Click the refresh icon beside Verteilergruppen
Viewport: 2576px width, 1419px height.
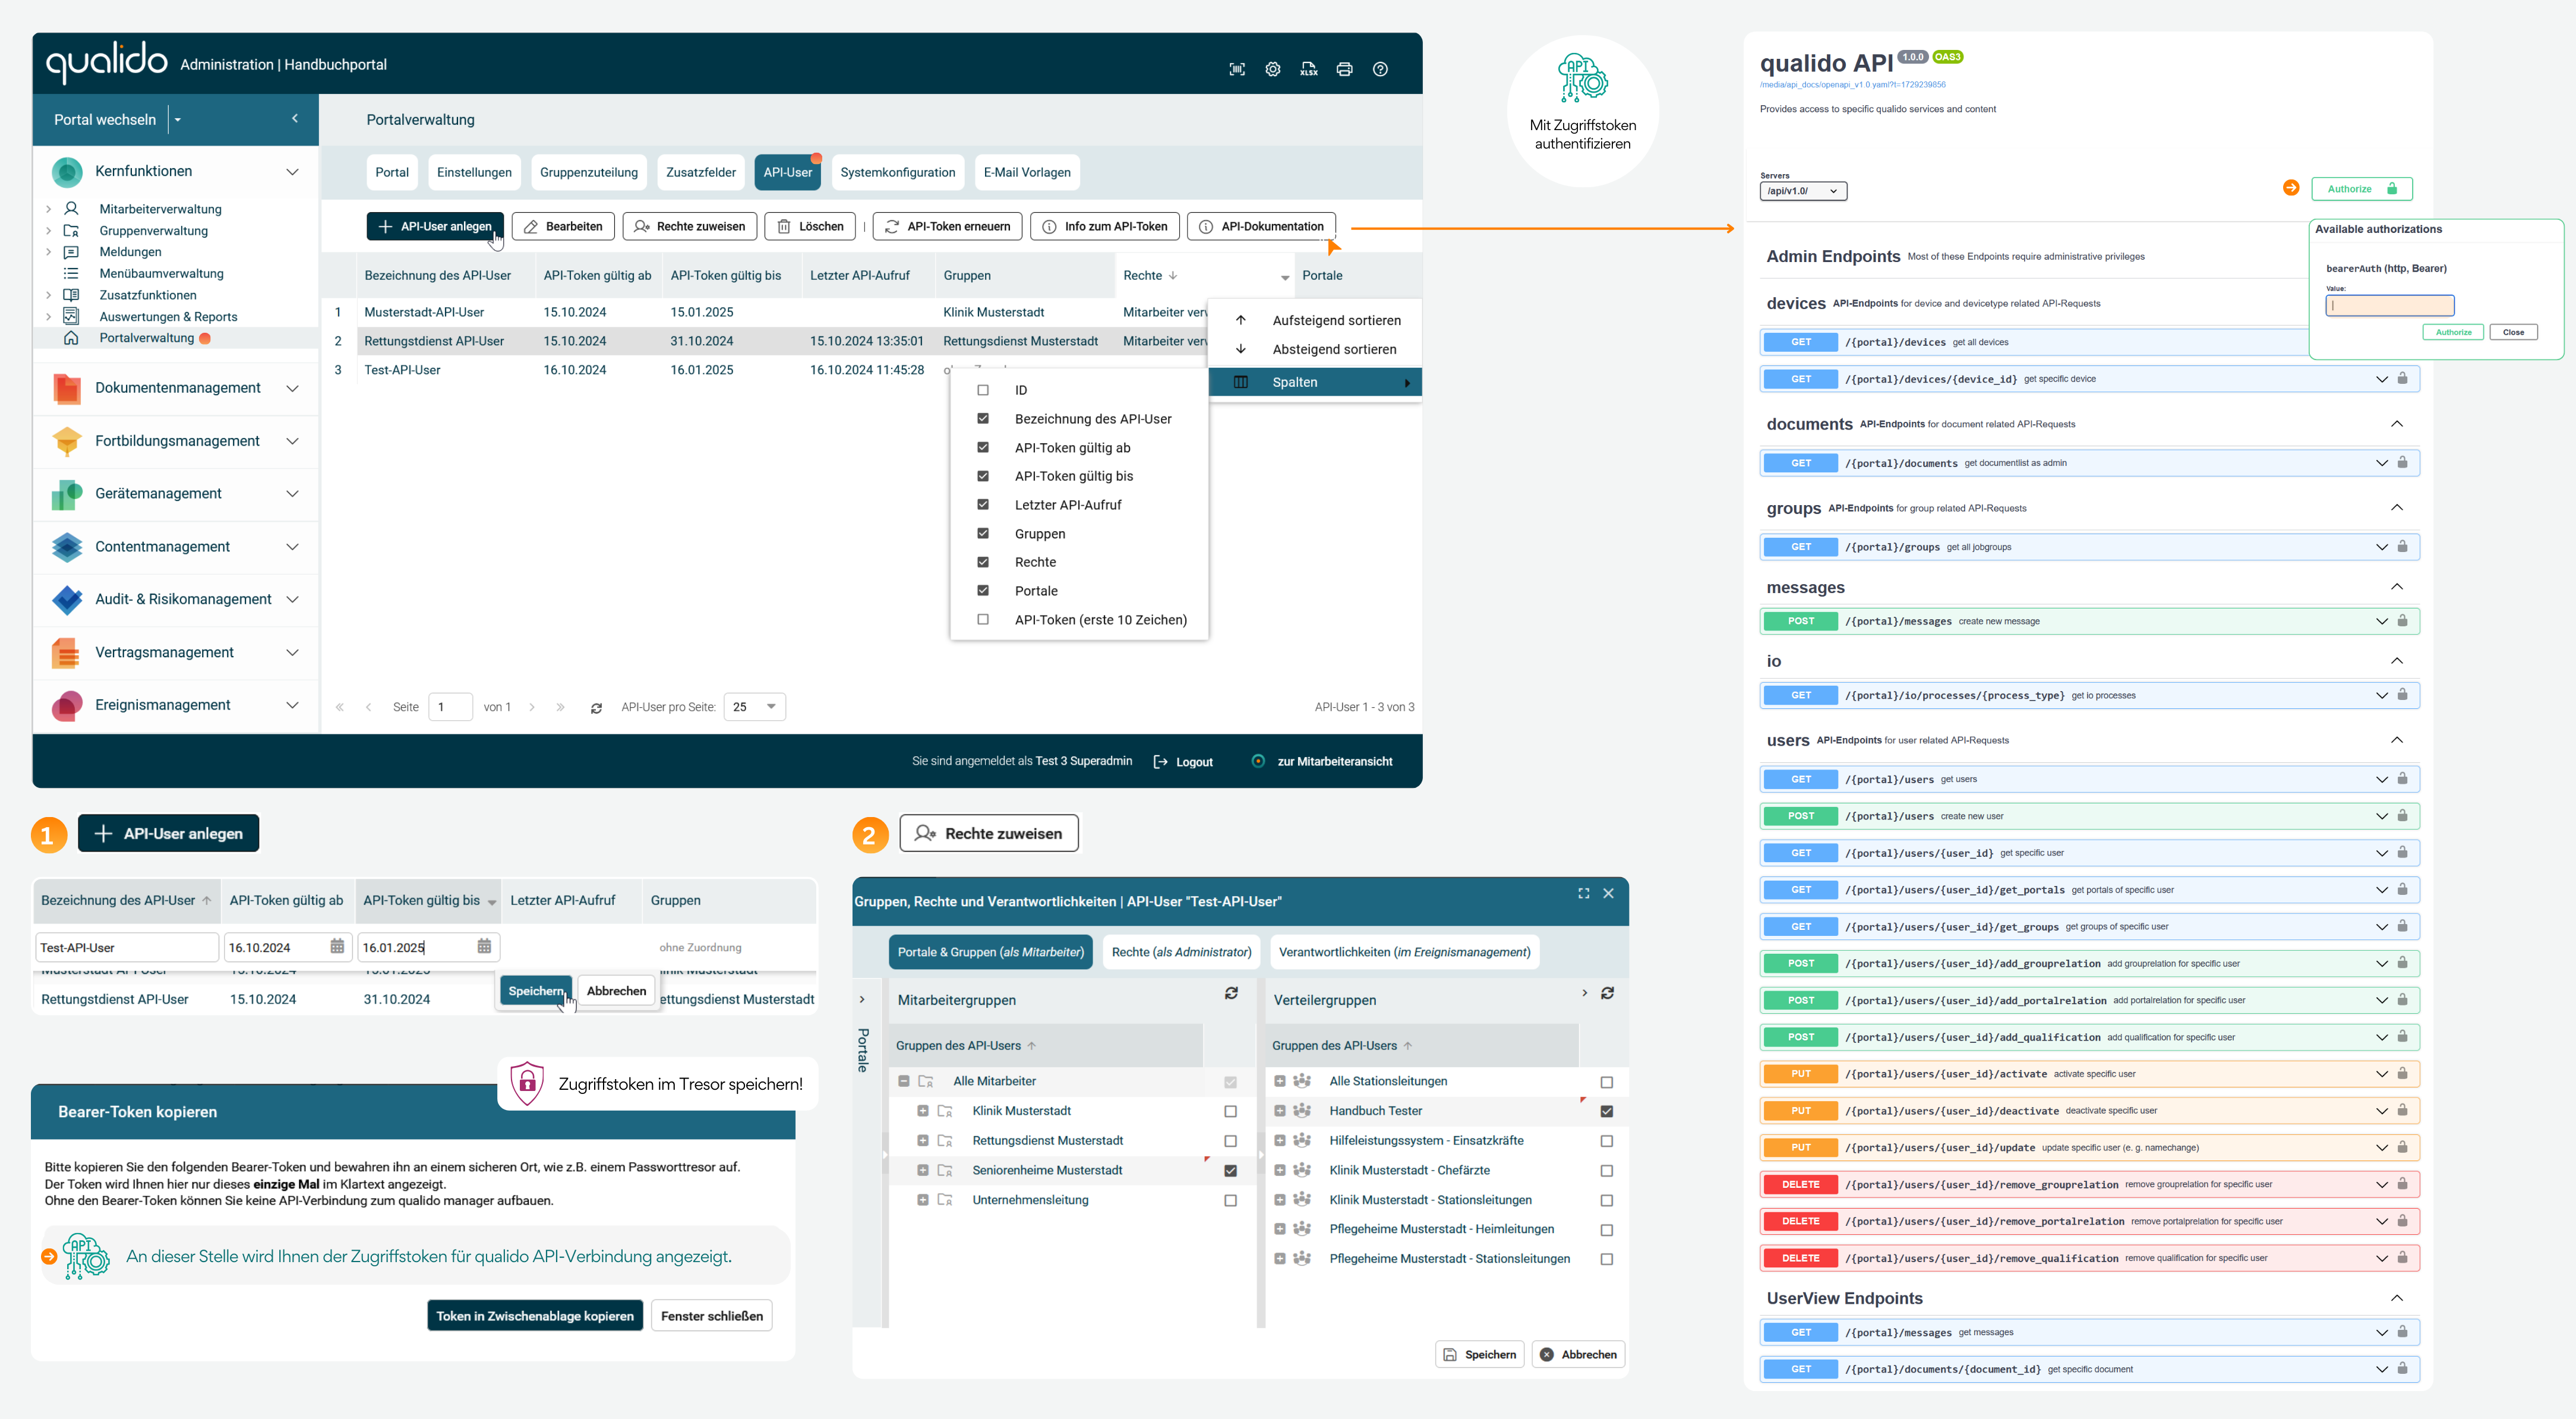click(1608, 993)
